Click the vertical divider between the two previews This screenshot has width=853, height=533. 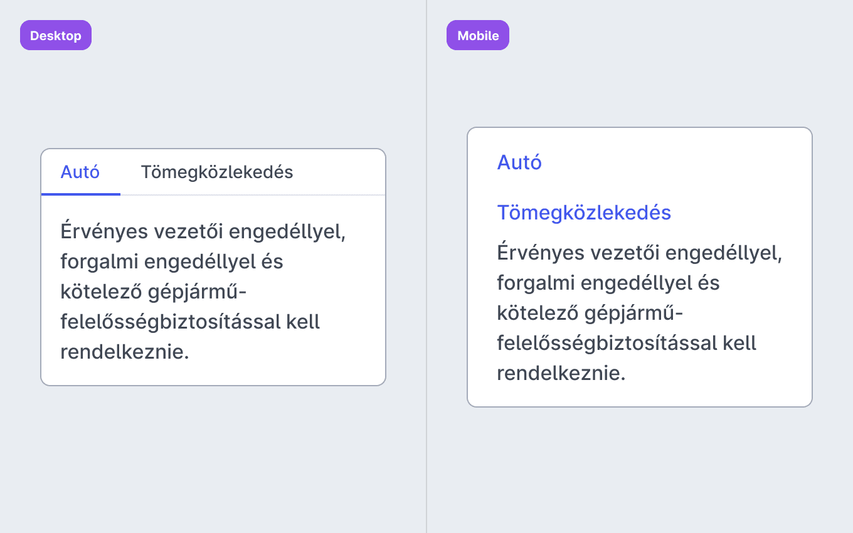426,266
